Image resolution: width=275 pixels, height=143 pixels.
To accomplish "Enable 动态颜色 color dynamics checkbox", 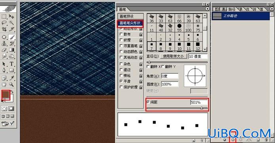I will tap(121, 51).
